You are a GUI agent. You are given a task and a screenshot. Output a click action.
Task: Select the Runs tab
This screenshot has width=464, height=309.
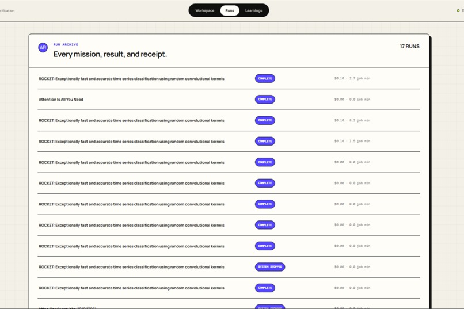coord(230,10)
